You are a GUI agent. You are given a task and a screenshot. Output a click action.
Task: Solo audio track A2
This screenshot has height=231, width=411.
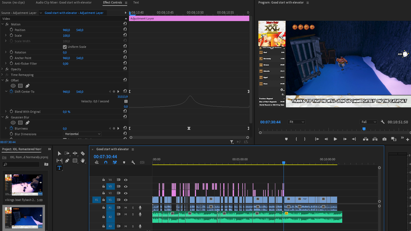tap(133, 214)
